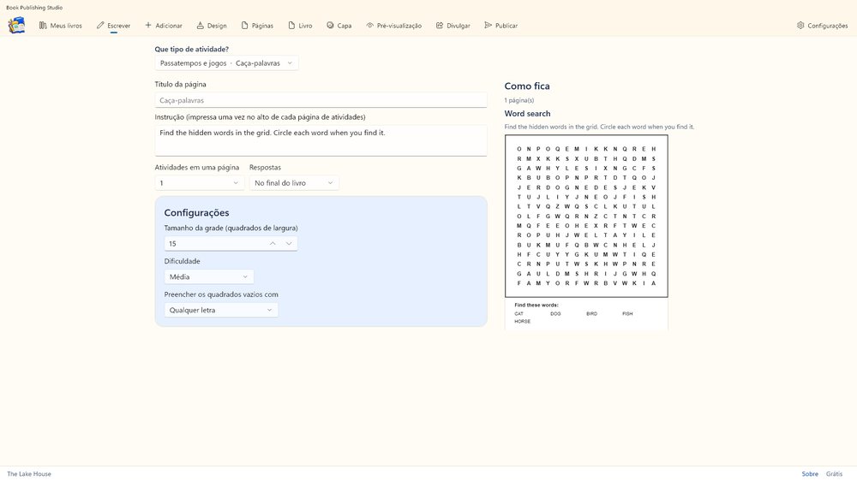The image size is (857, 481).
Task: Click the Título da página input field
Action: (x=321, y=100)
